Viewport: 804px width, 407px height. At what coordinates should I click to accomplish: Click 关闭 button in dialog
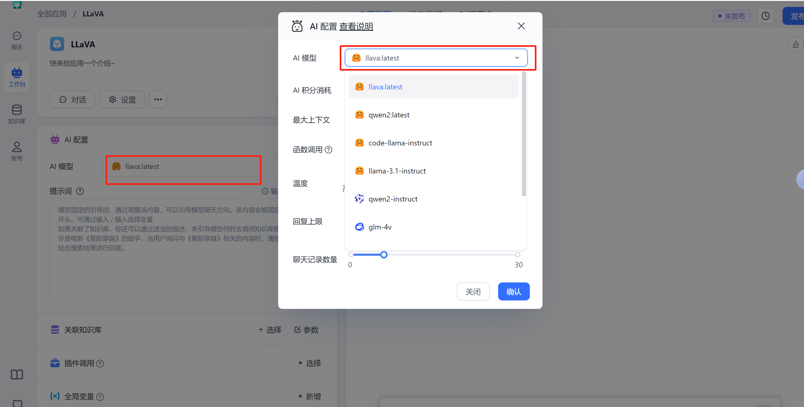click(x=473, y=291)
